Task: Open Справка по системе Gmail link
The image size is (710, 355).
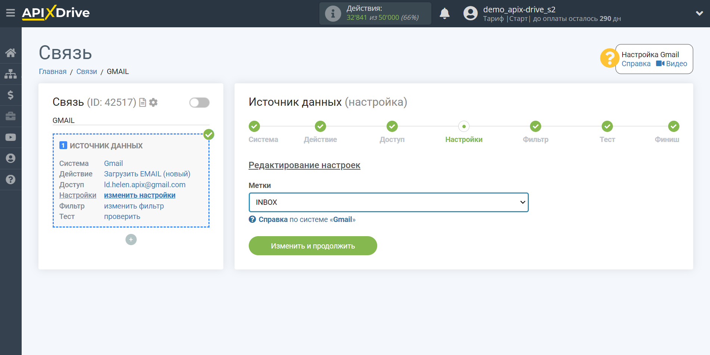Action: 302,219
